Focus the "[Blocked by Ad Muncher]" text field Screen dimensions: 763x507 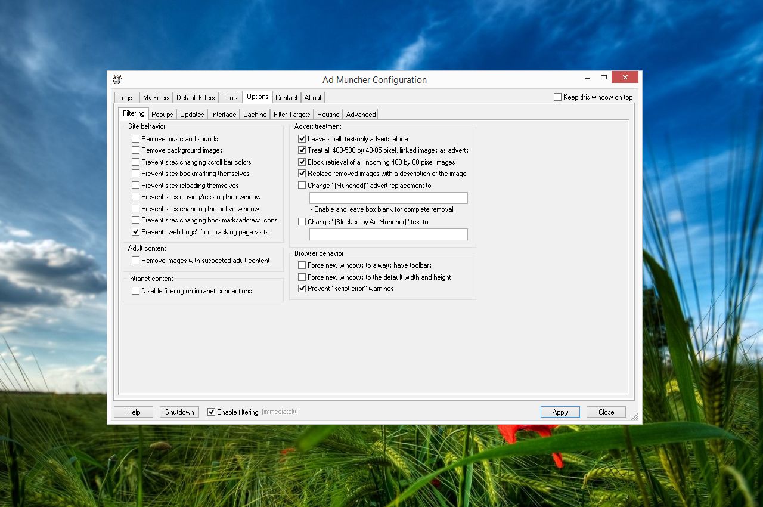(x=389, y=234)
